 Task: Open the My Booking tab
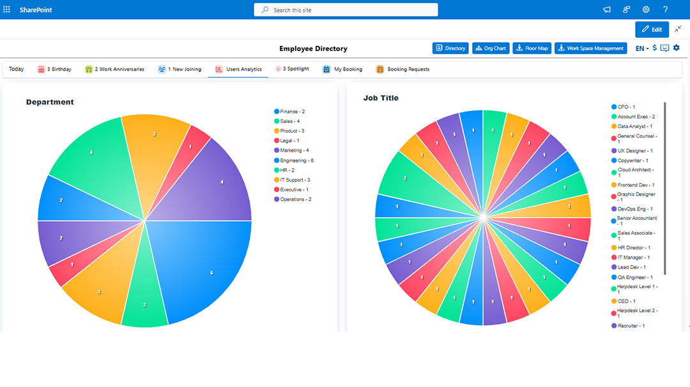[344, 69]
